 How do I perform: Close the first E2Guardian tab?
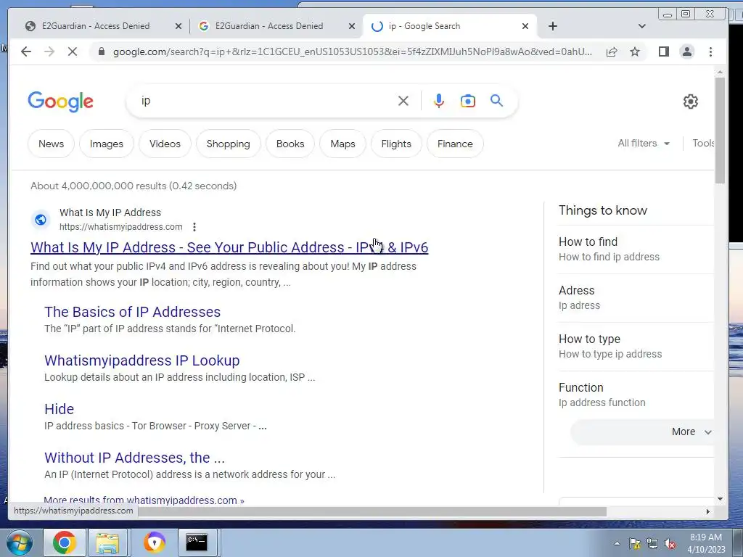(178, 26)
